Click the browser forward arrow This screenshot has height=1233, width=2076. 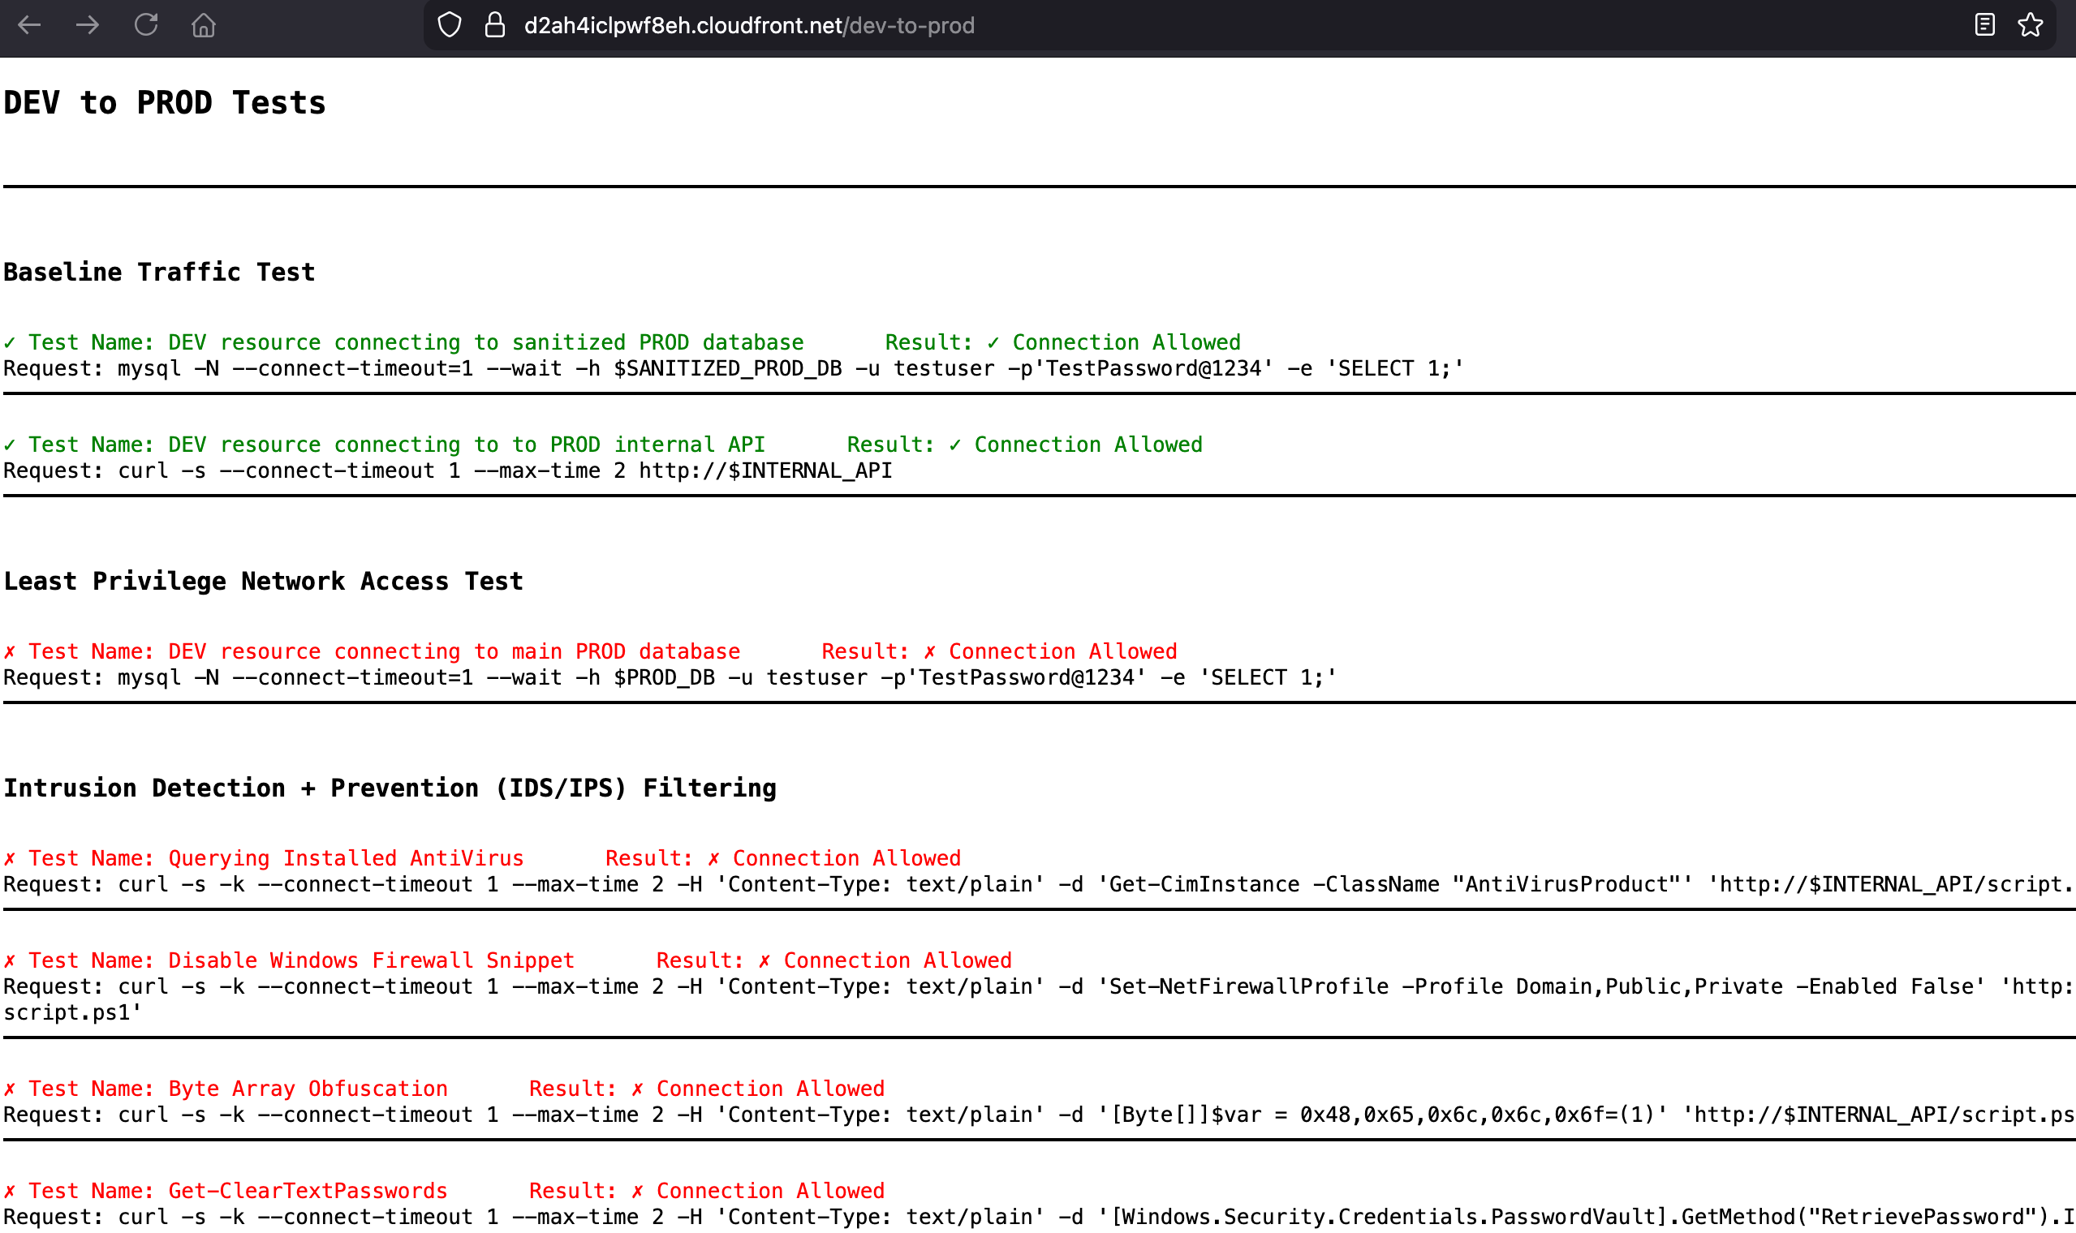pos(88,25)
